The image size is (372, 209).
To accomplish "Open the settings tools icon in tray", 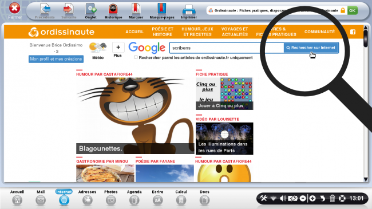I will coord(264,198).
